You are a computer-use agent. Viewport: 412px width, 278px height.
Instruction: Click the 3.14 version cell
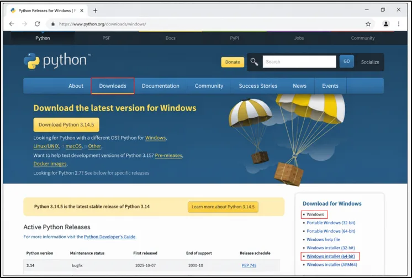pos(30,265)
